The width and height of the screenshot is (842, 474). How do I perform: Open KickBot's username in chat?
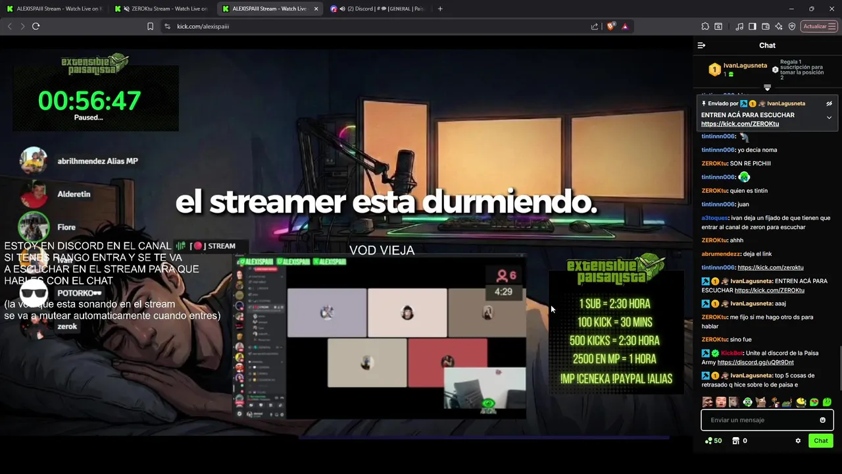[x=732, y=353]
